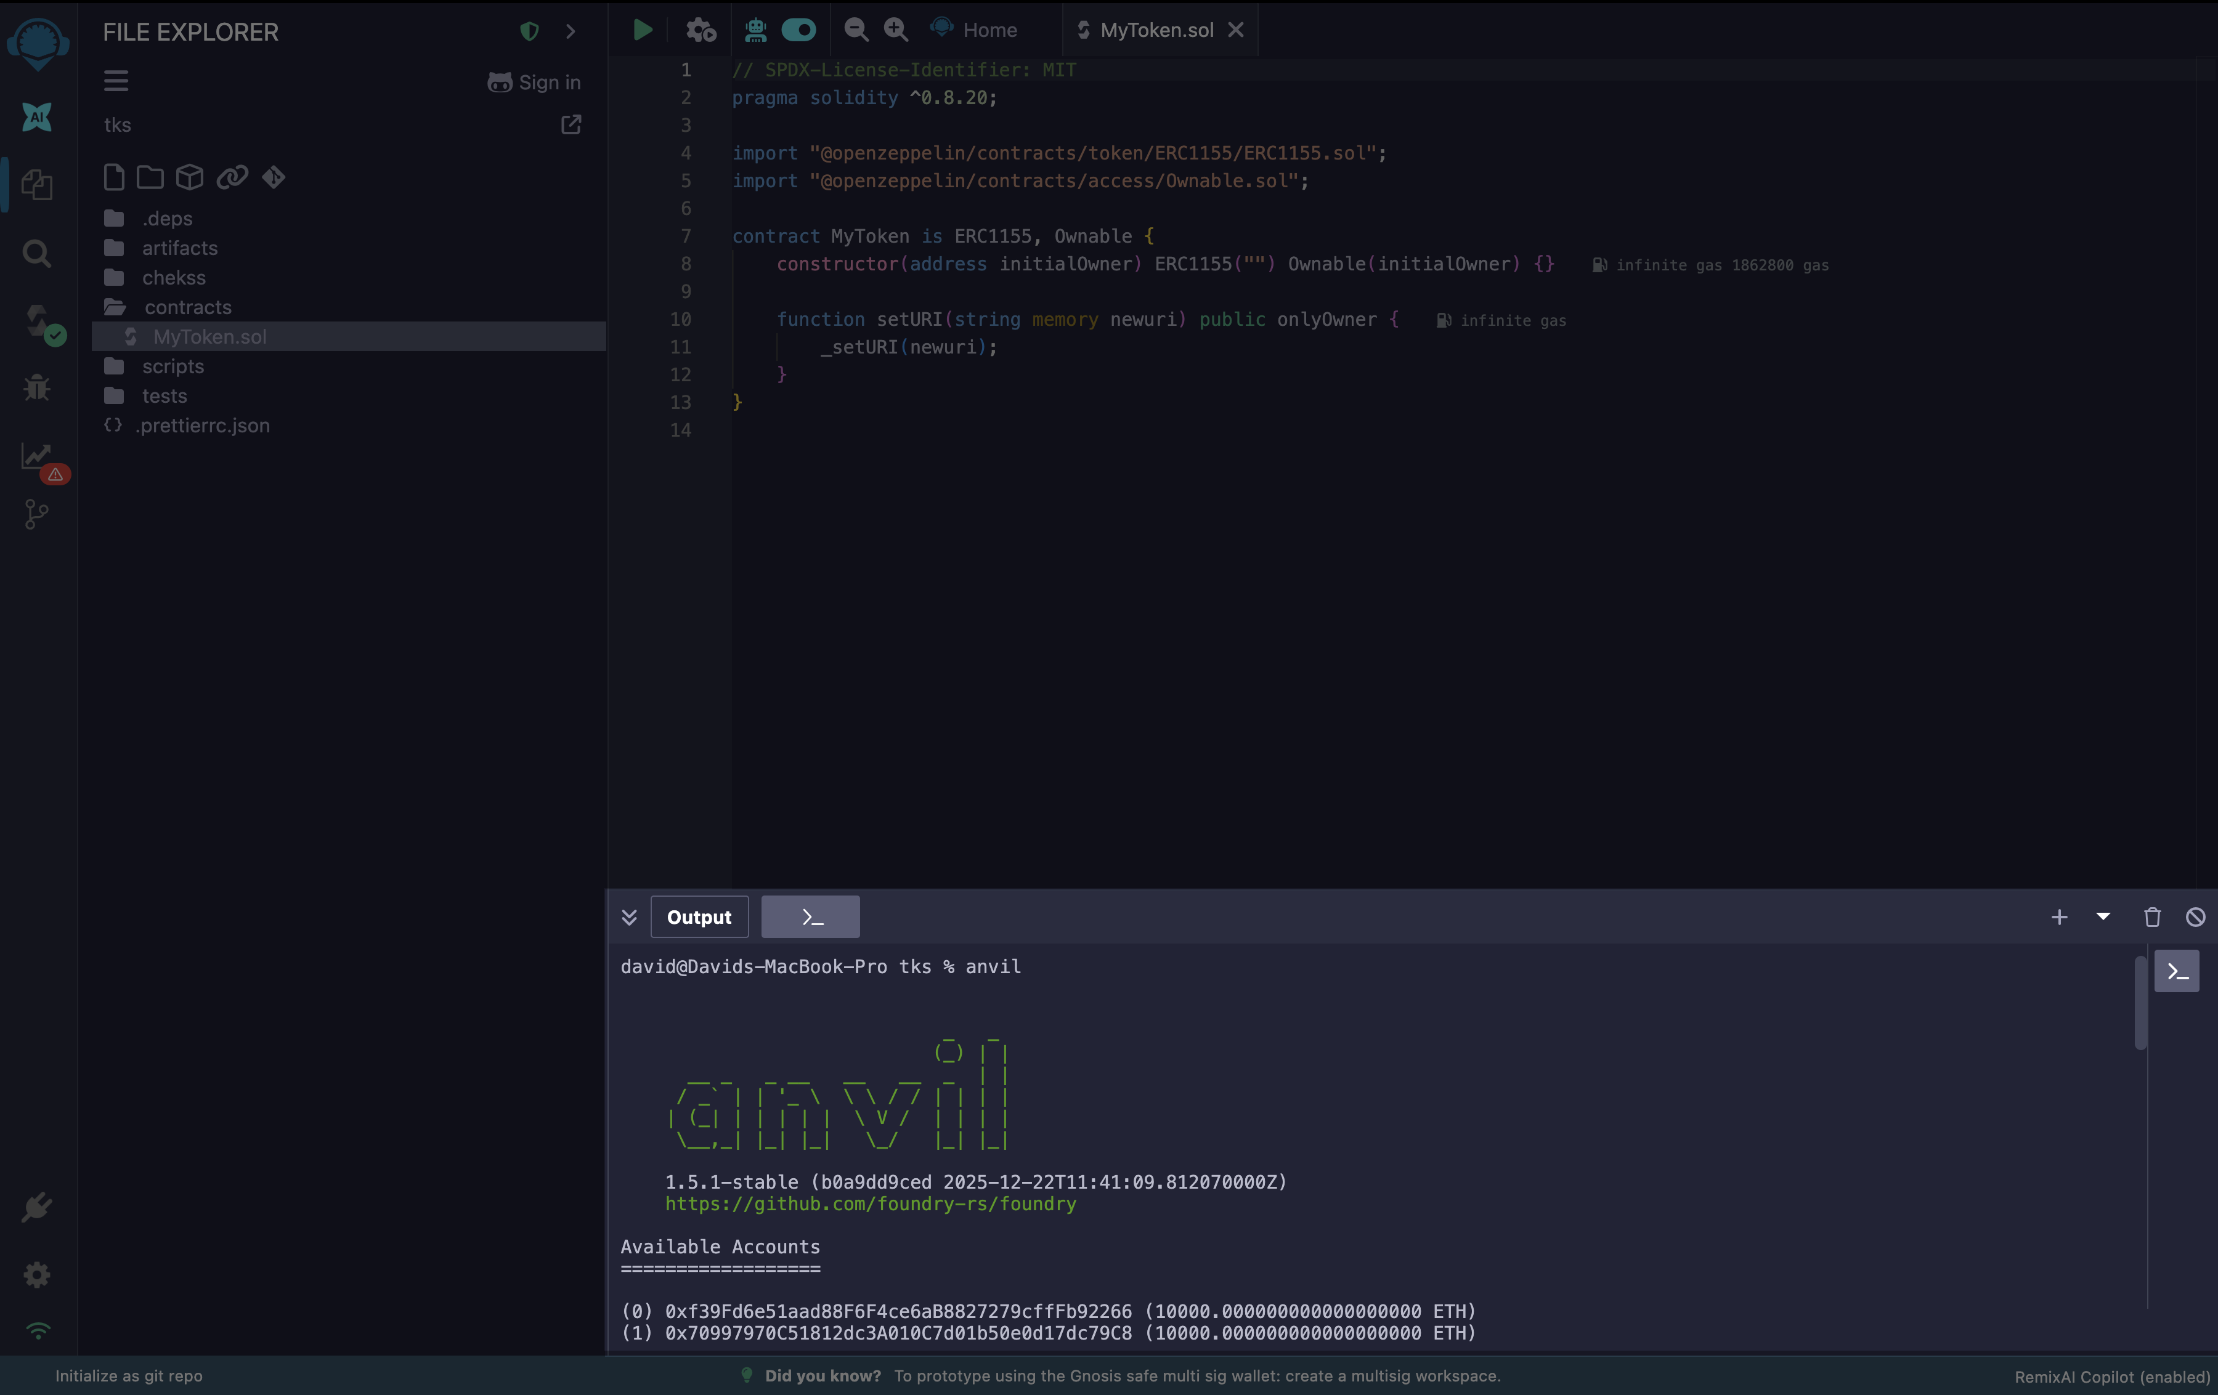Viewport: 2218px width, 1395px height.
Task: Click account (0) address in terminal
Action: tap(898, 1311)
